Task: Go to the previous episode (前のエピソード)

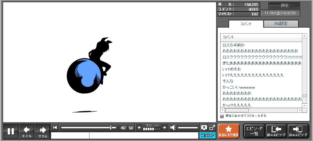Action: pos(276,131)
